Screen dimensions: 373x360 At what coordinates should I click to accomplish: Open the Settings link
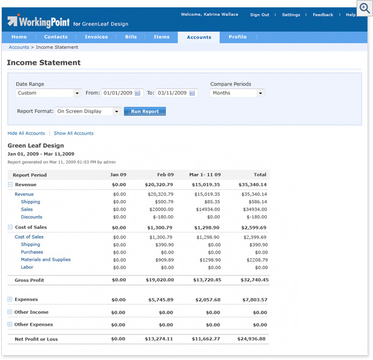point(291,15)
